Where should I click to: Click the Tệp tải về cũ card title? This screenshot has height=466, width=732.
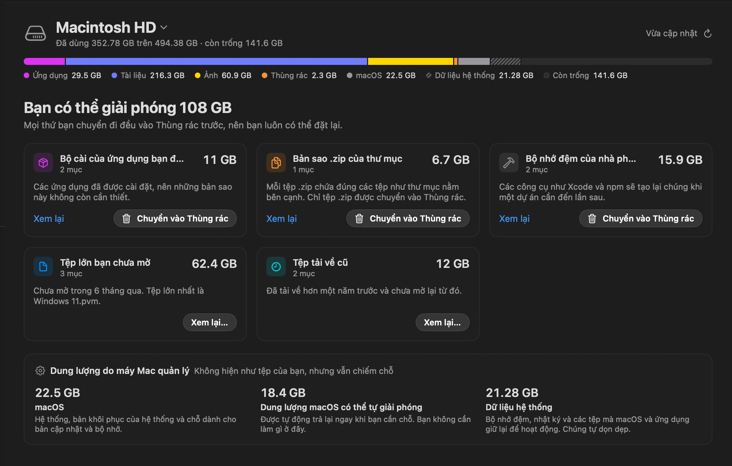[x=320, y=262]
